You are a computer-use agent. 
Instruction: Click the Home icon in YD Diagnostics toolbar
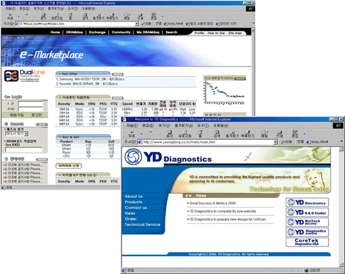point(200,133)
